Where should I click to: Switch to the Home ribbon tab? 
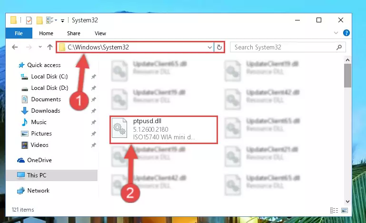pos(46,33)
